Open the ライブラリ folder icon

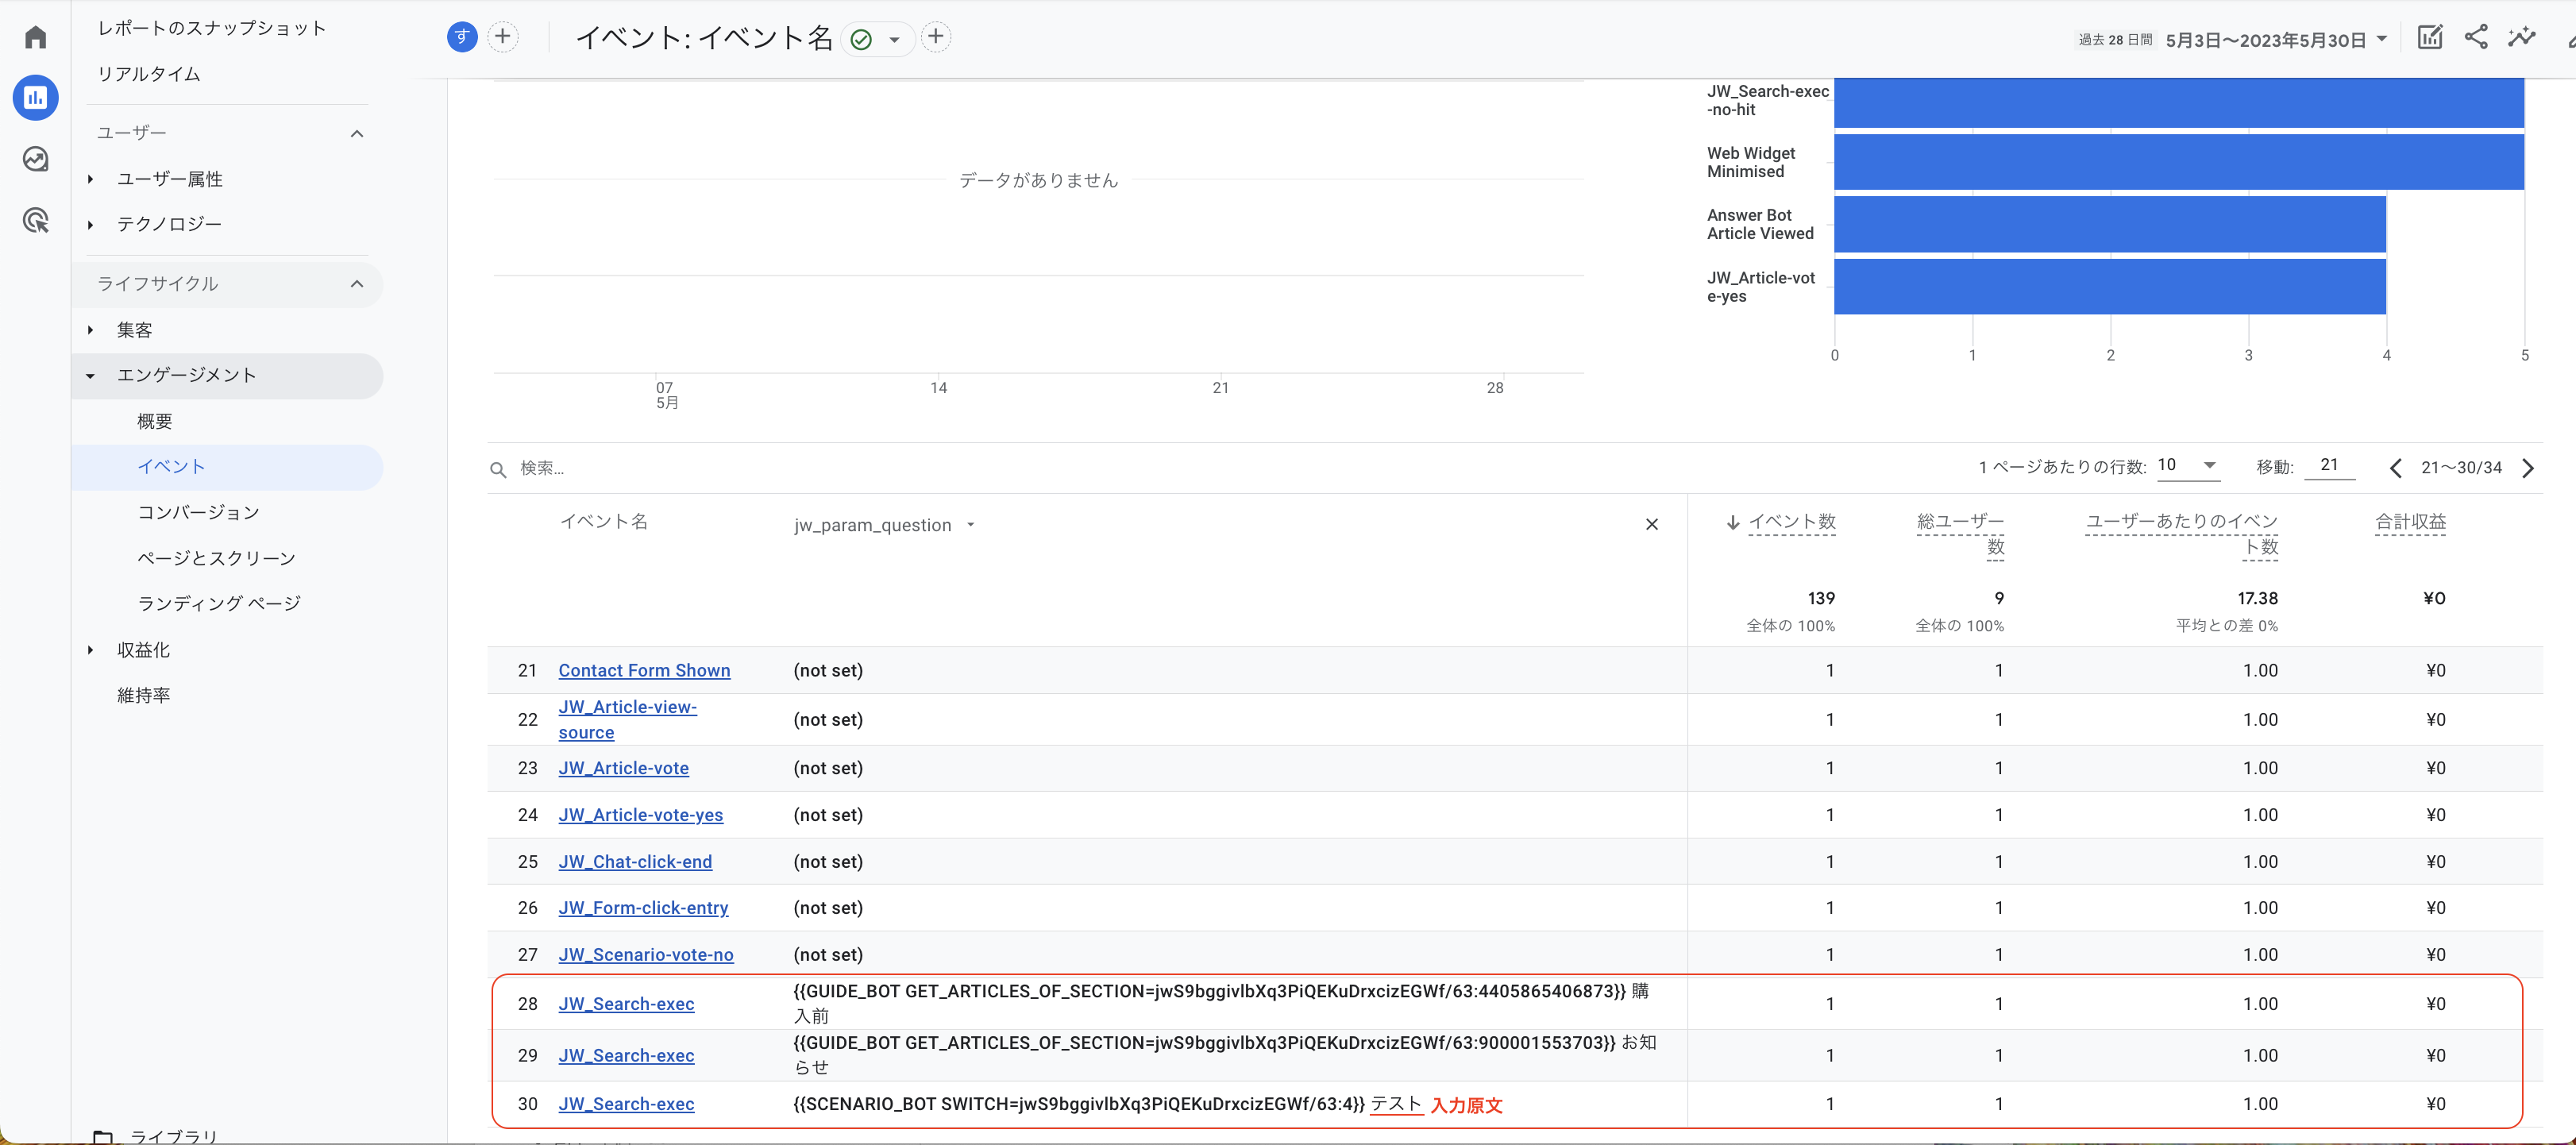point(102,1136)
